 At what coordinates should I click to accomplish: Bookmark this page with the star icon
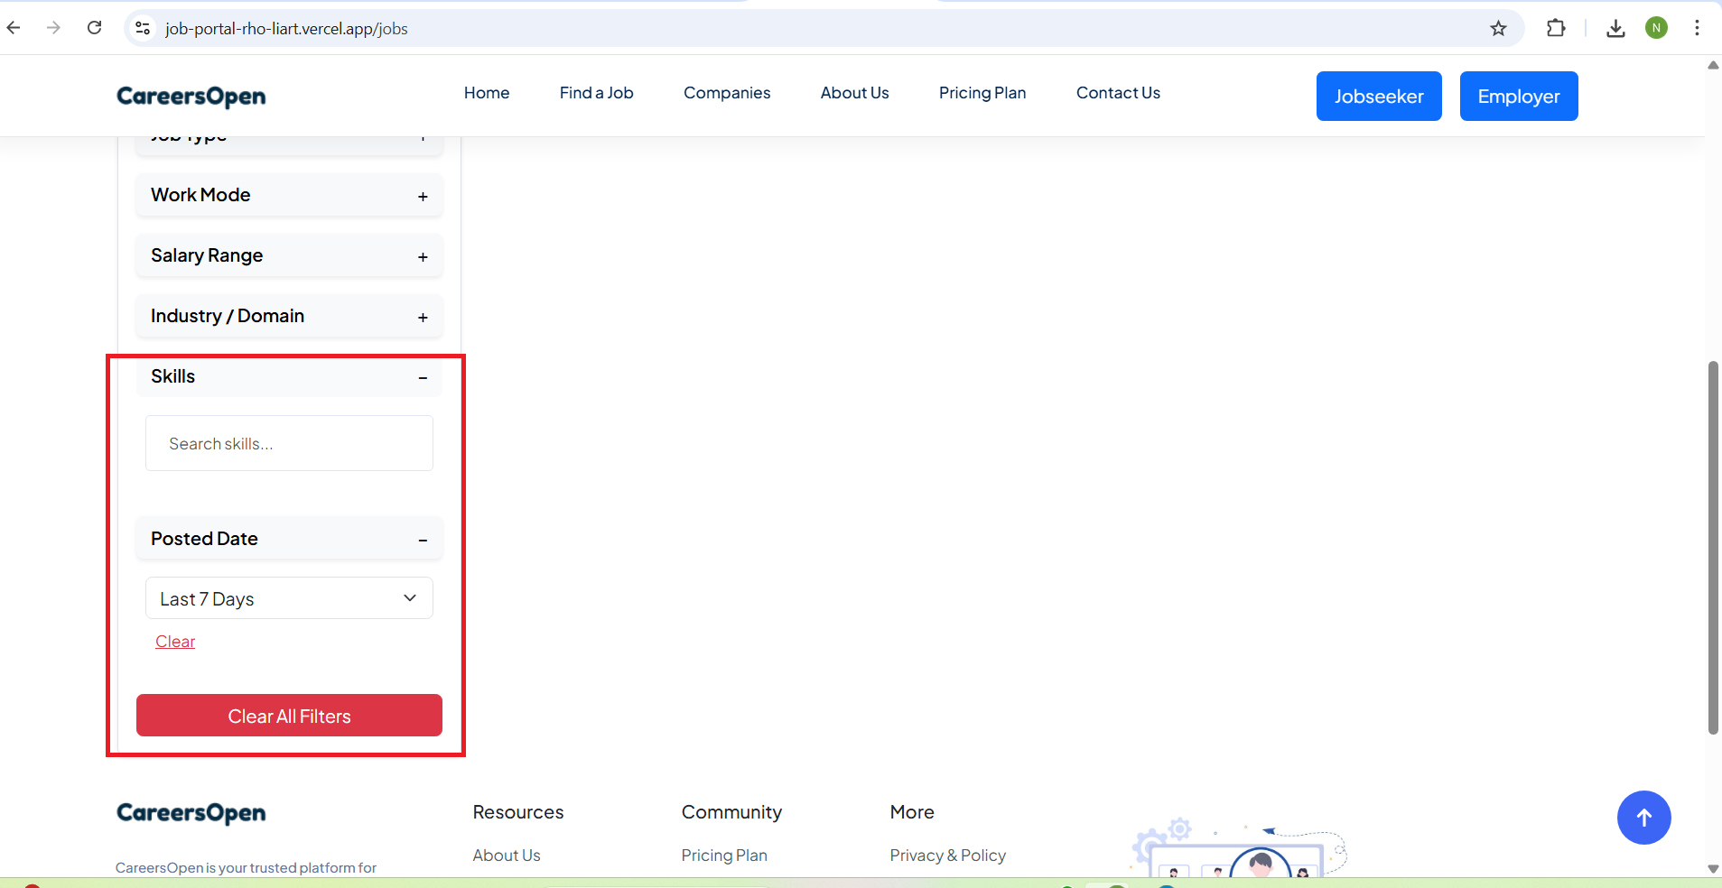click(x=1498, y=29)
